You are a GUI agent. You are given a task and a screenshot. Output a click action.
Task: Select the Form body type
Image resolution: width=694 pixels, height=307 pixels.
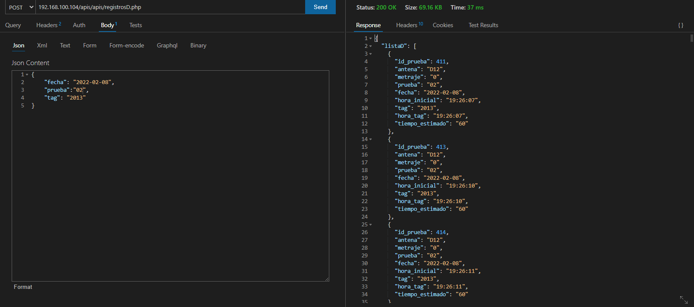point(90,45)
